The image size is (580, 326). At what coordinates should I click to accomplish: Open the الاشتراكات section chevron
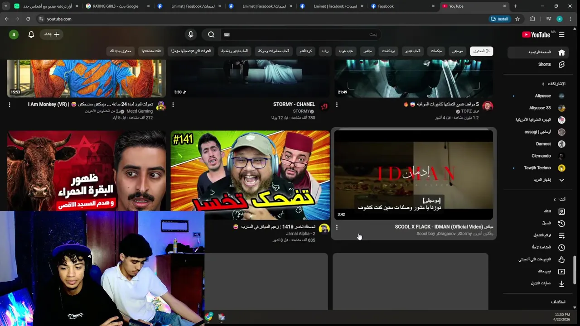click(x=543, y=84)
